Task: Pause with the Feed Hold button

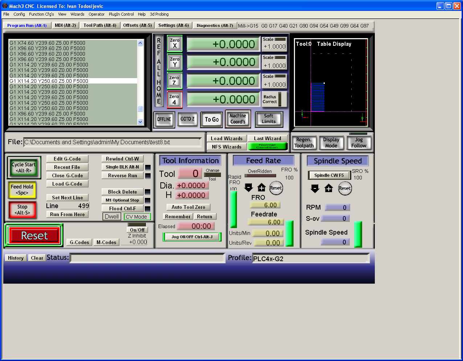Action: 22,190
